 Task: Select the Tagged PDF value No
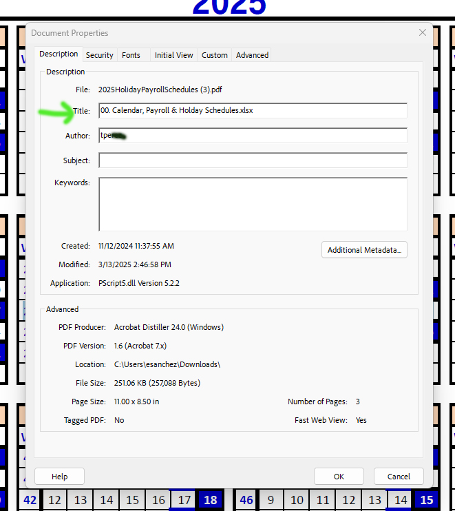(119, 420)
